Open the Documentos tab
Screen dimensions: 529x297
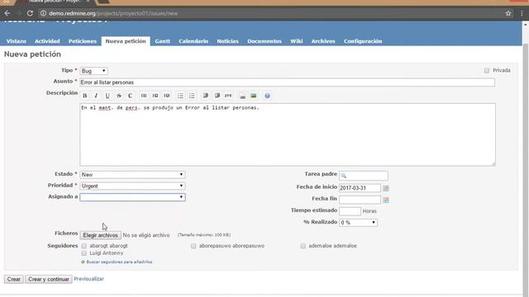(264, 41)
